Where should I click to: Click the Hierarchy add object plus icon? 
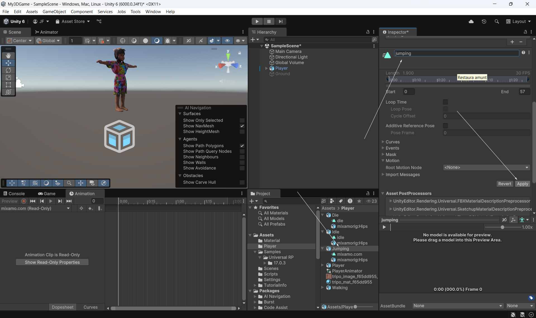[x=252, y=40]
